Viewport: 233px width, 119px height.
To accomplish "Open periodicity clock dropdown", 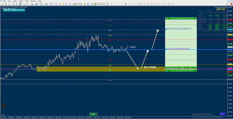I will [37, 4].
